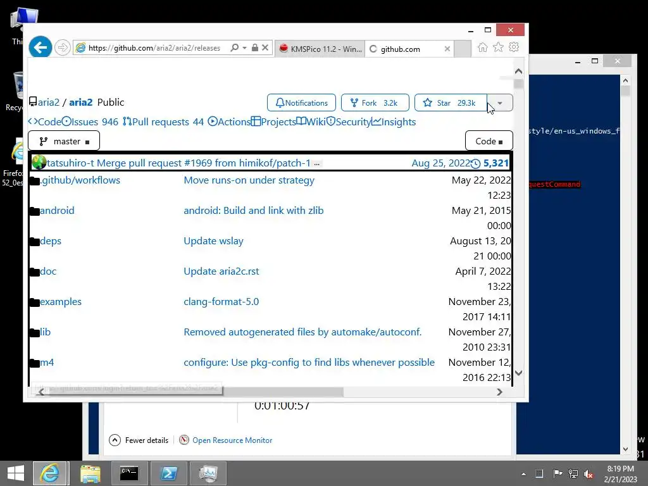Open 'clang-format-5.0' commit

(221, 302)
